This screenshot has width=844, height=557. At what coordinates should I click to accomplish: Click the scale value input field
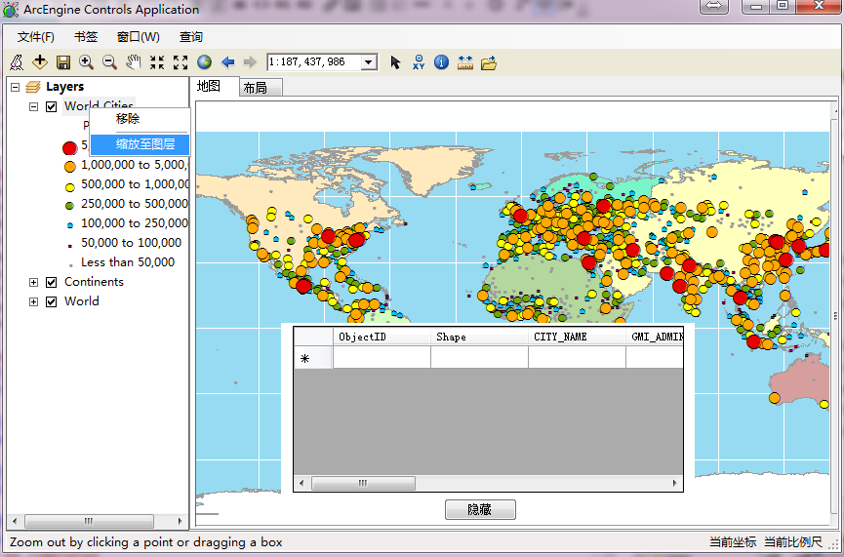click(314, 62)
